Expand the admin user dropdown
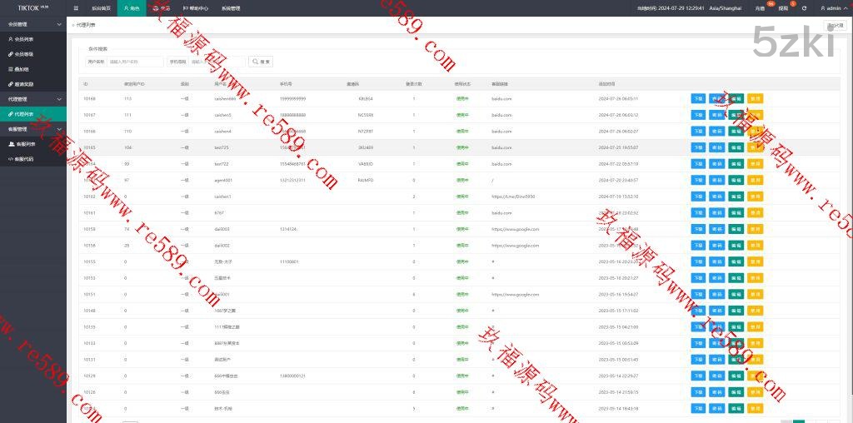The width and height of the screenshot is (853, 423). [832, 7]
